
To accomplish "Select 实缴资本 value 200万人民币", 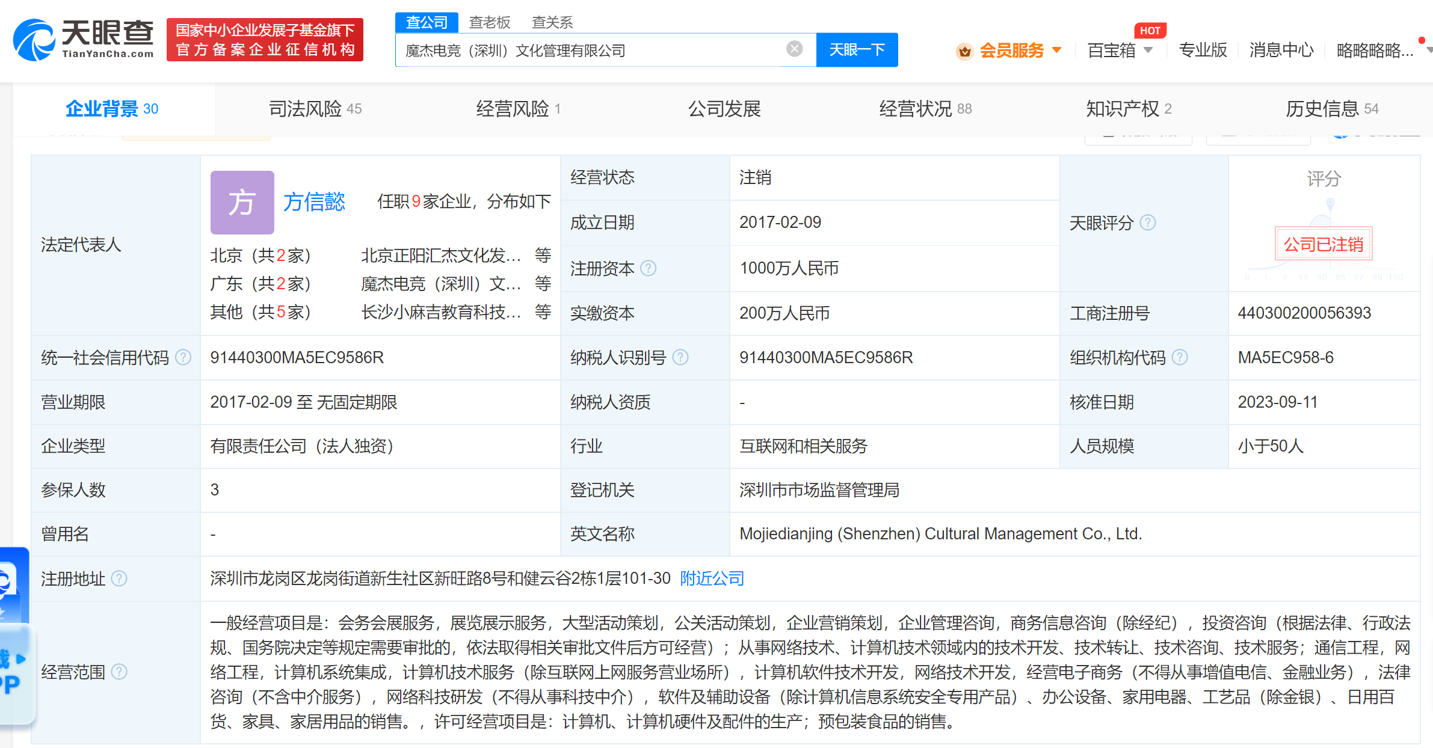I will [784, 313].
